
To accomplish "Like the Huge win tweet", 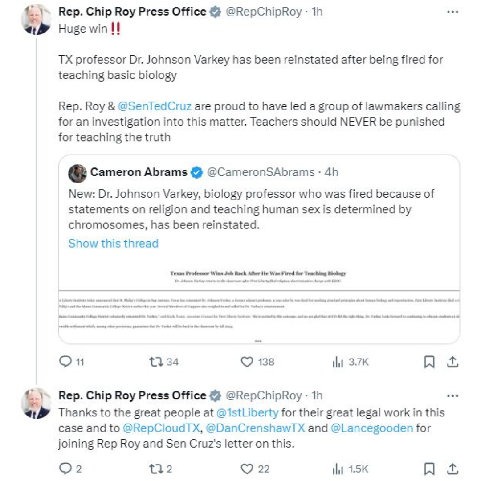I will pyautogui.click(x=247, y=362).
